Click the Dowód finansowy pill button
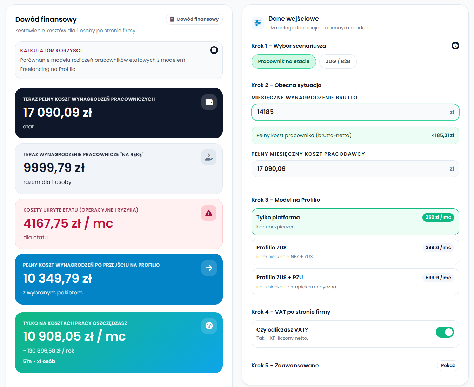 coord(194,19)
